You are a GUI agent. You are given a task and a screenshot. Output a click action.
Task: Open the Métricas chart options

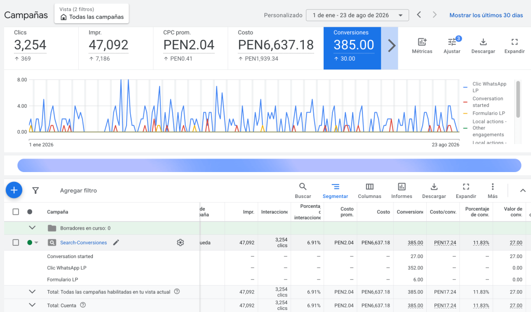point(422,46)
